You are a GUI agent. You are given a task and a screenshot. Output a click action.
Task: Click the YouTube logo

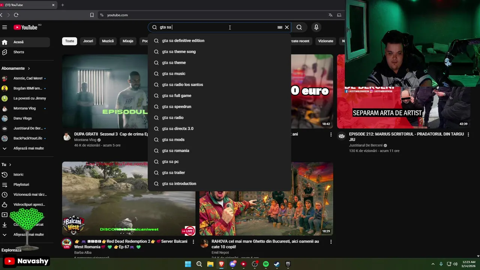tap(25, 27)
